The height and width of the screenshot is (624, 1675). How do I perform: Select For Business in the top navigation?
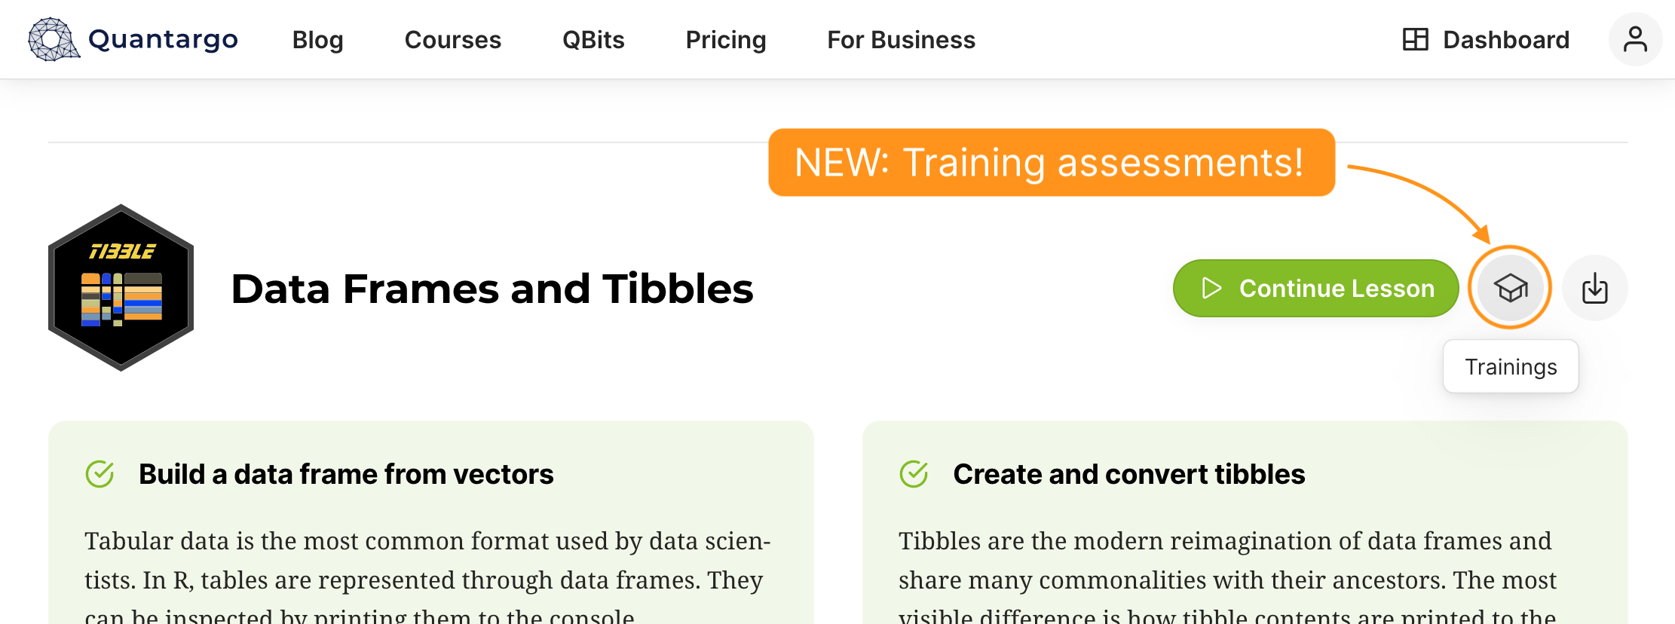901,39
